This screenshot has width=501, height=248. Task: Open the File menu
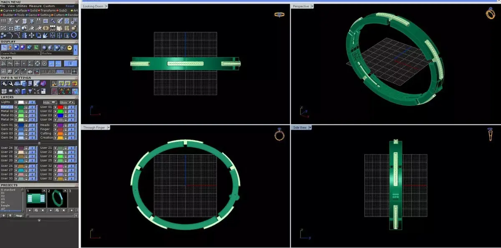tap(3, 6)
